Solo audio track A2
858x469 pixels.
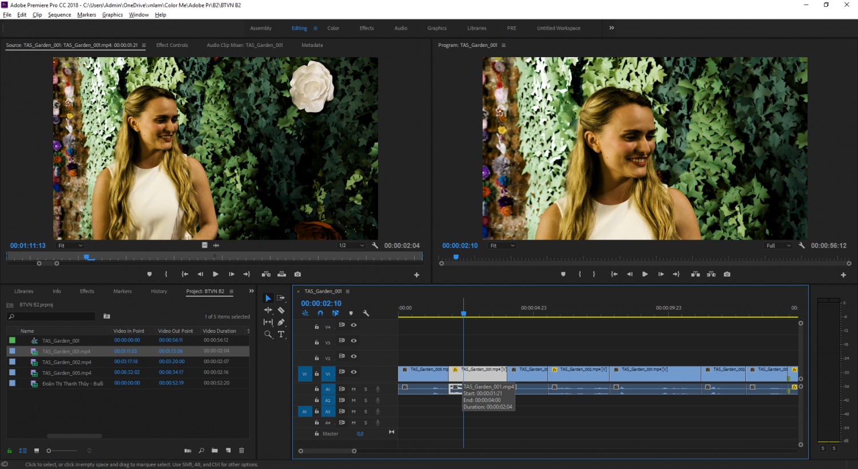point(366,400)
